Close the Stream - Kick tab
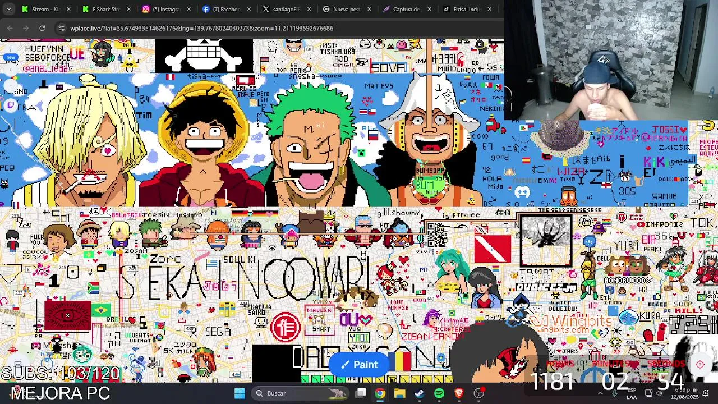 (68, 9)
